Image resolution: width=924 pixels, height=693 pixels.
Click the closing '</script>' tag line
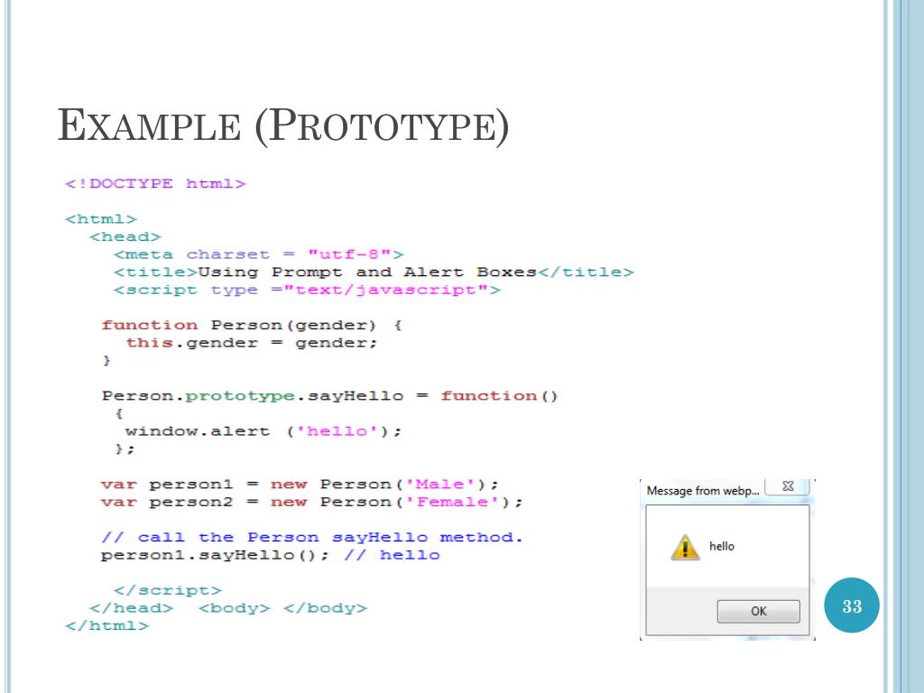coord(167,590)
